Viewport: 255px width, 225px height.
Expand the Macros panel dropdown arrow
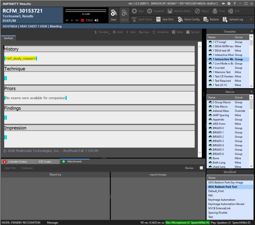click(251, 92)
